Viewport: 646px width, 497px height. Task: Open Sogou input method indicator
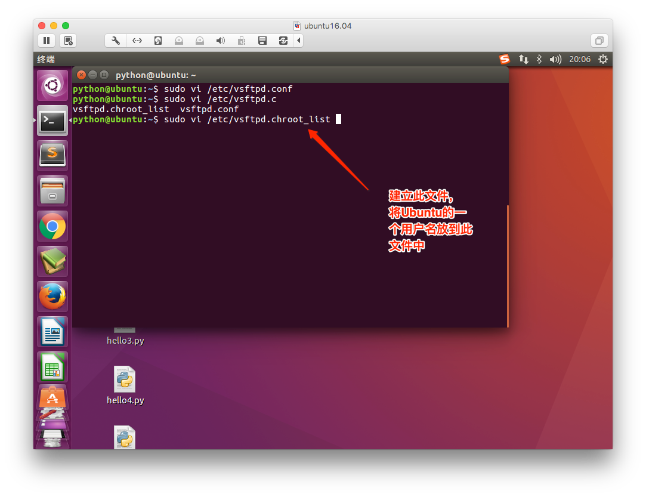505,59
